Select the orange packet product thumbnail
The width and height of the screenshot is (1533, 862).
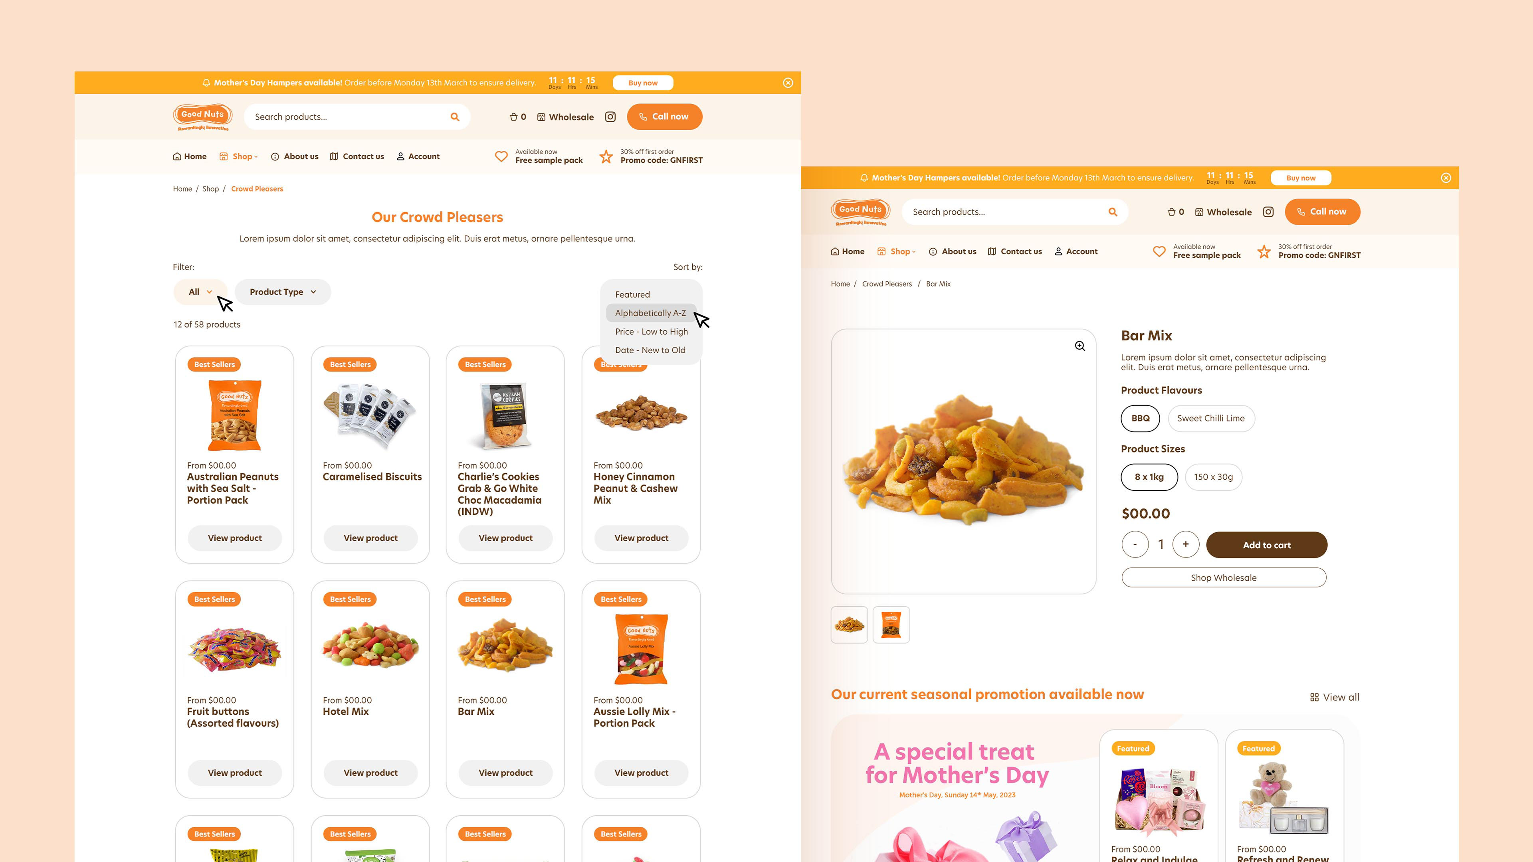click(891, 625)
